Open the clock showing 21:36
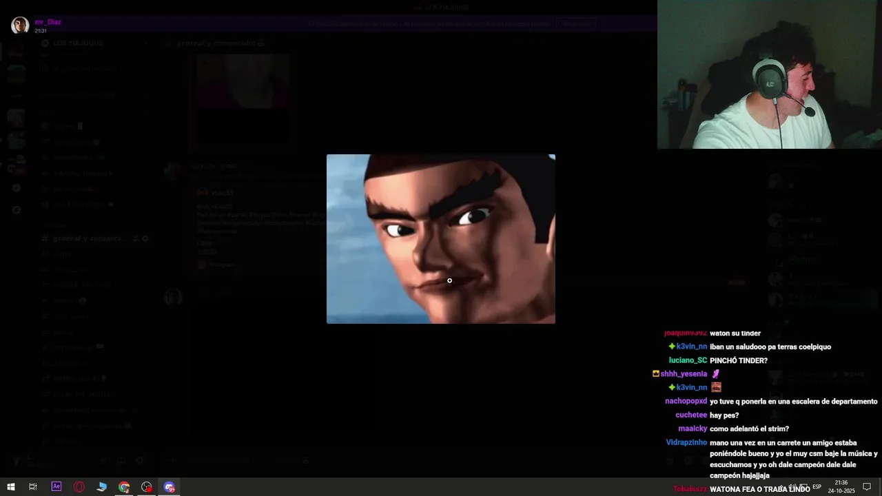882x496 pixels. [841, 487]
